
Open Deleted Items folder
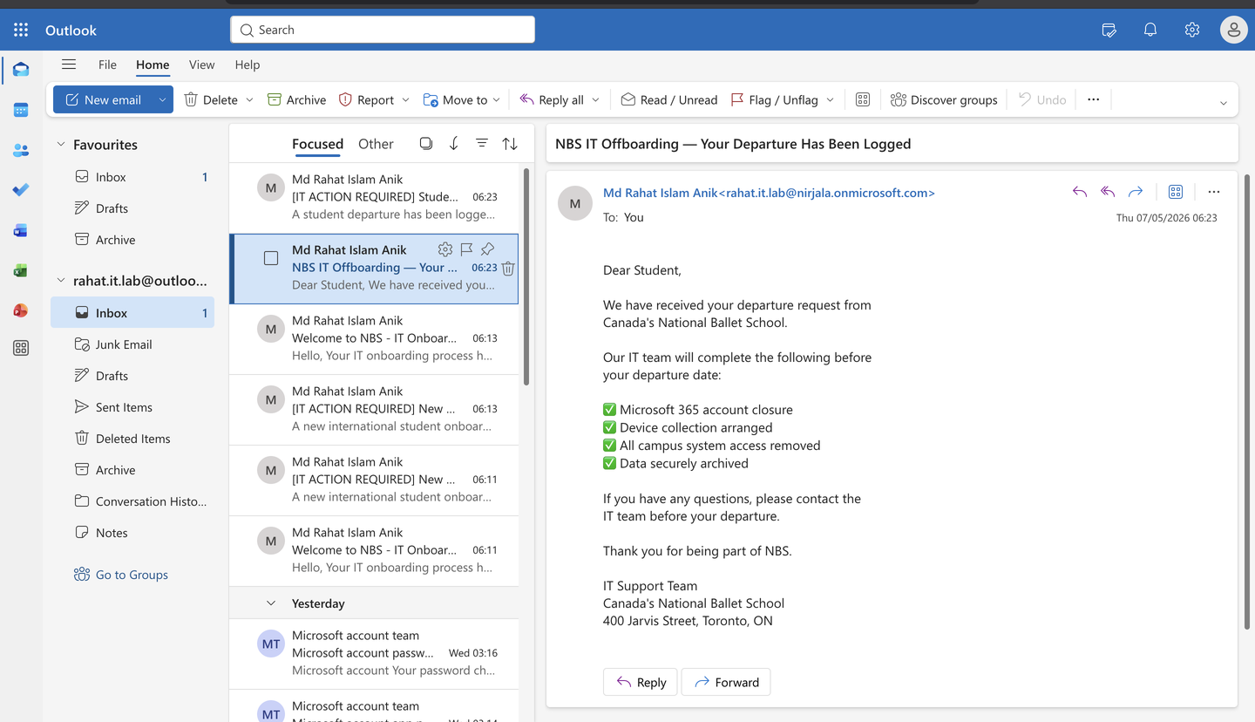point(132,439)
